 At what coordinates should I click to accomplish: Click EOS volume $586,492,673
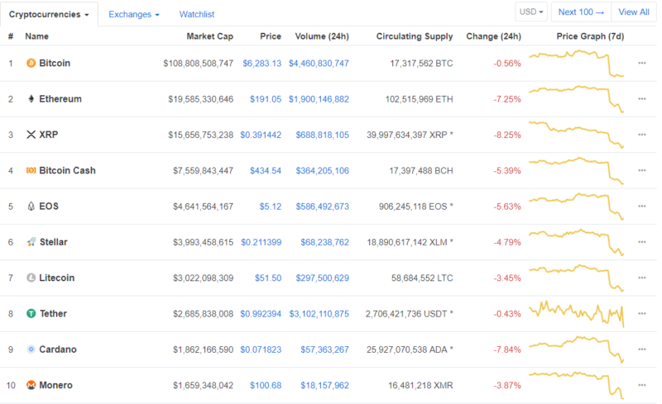(x=322, y=207)
